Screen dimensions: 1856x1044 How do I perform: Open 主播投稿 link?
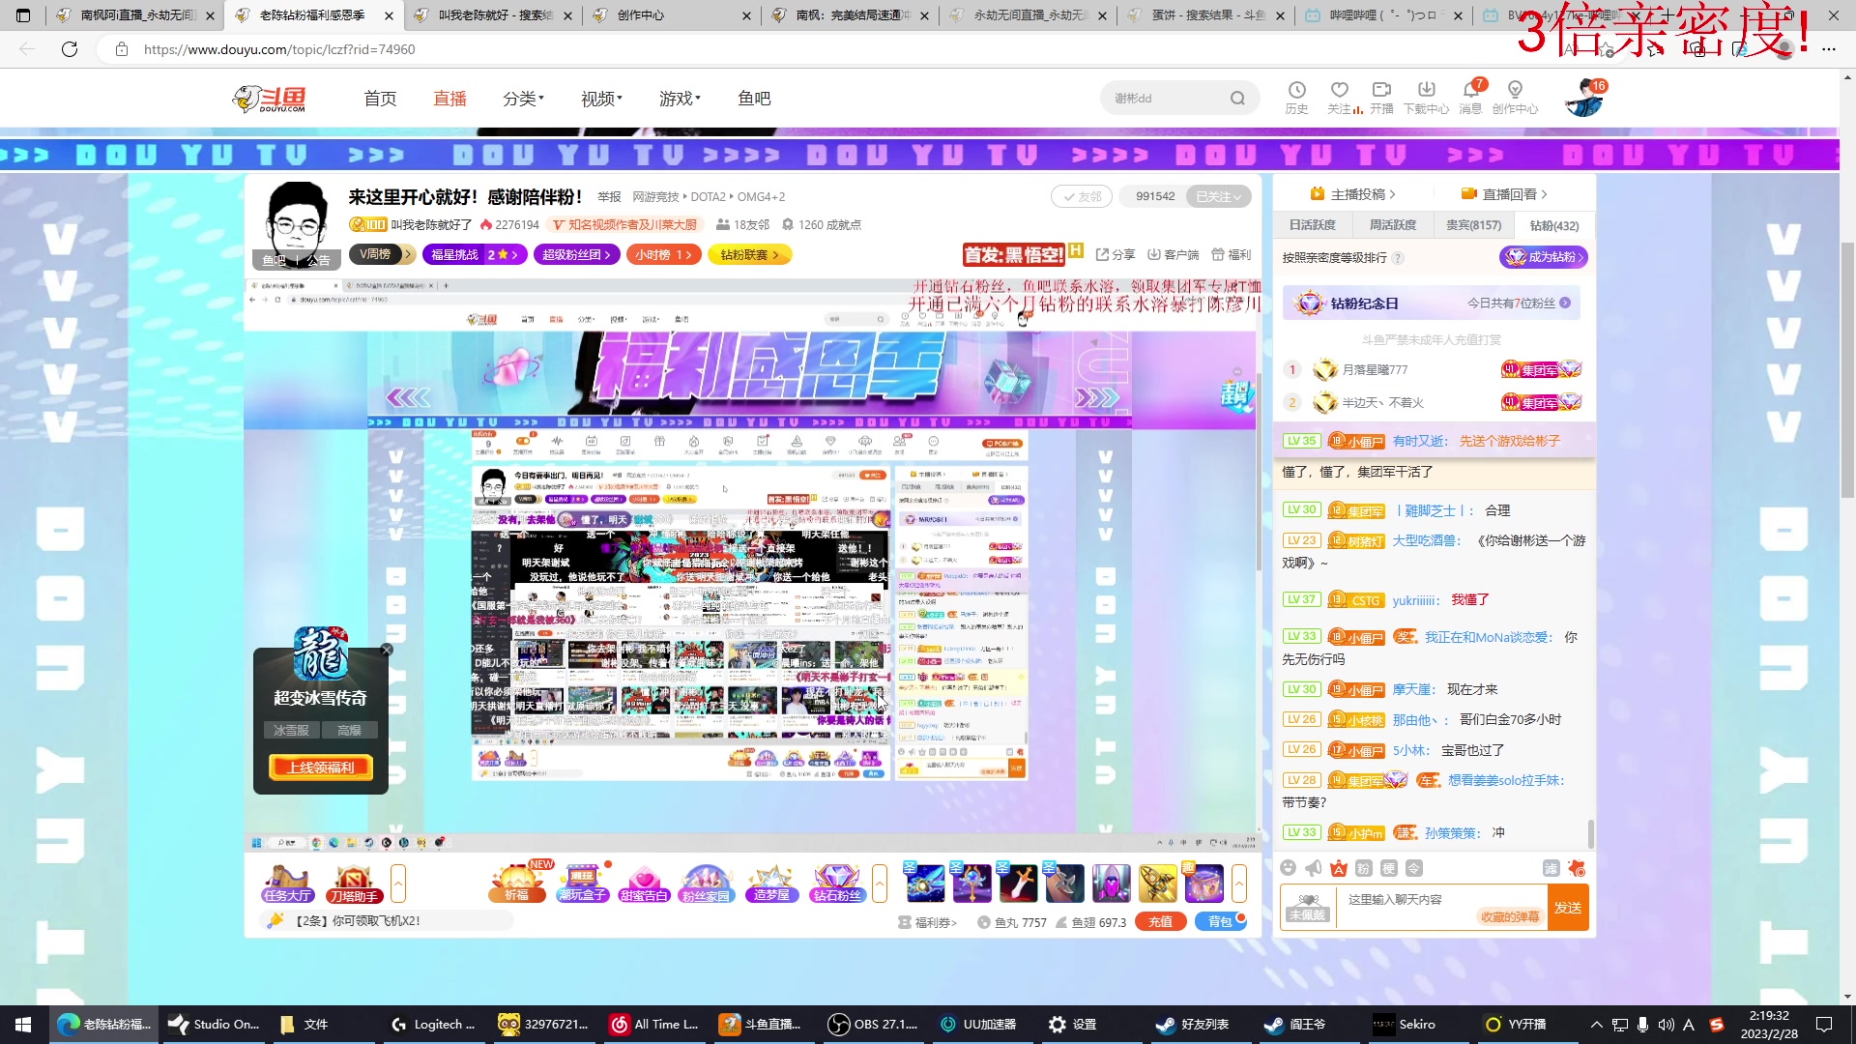pos(1352,193)
